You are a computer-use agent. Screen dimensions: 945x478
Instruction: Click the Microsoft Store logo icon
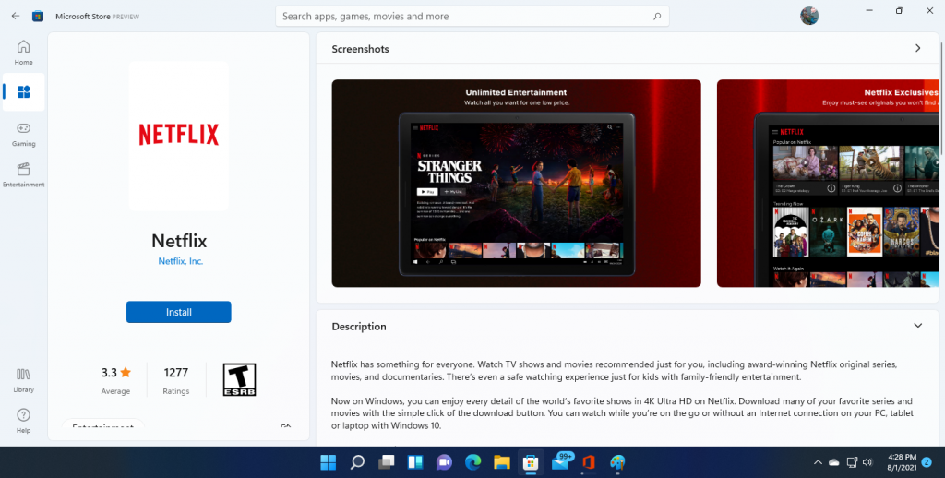click(38, 17)
